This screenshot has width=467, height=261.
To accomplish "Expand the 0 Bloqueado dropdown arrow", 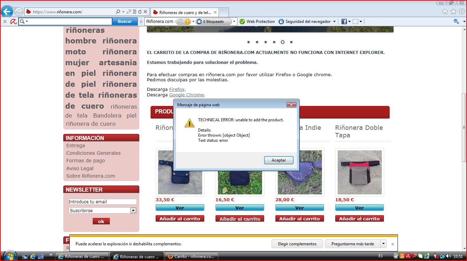I will 234,22.
